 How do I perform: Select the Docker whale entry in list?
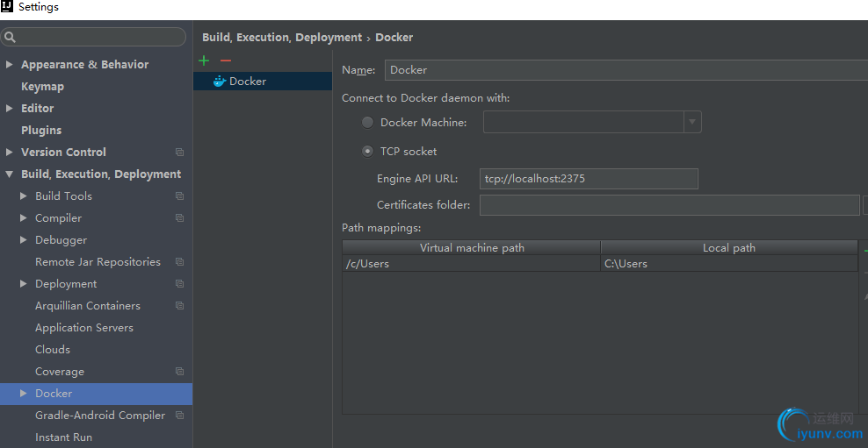click(x=263, y=82)
